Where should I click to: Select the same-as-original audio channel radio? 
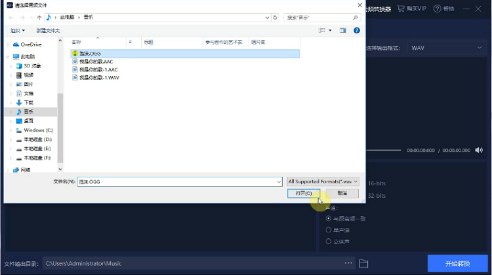pos(328,218)
